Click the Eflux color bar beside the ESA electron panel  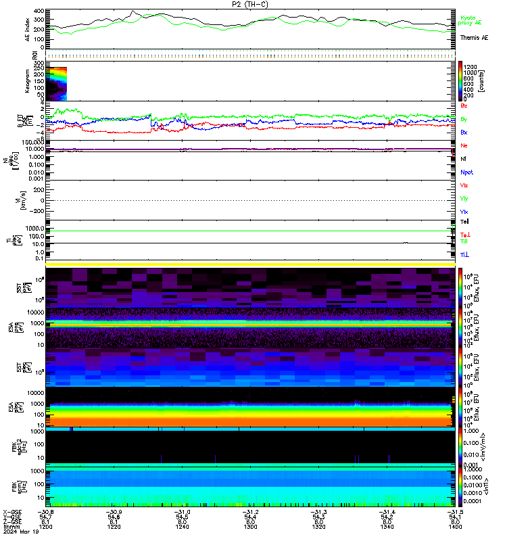pyautogui.click(x=460, y=407)
